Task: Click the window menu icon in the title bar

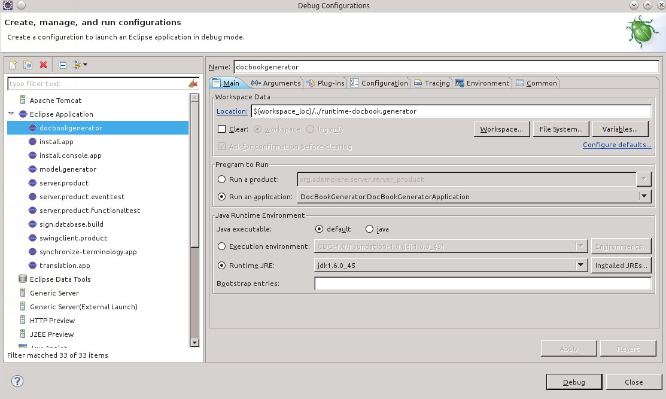Action: [x=8, y=5]
